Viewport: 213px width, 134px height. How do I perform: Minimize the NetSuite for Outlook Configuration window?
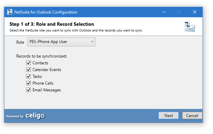(x=164, y=12)
